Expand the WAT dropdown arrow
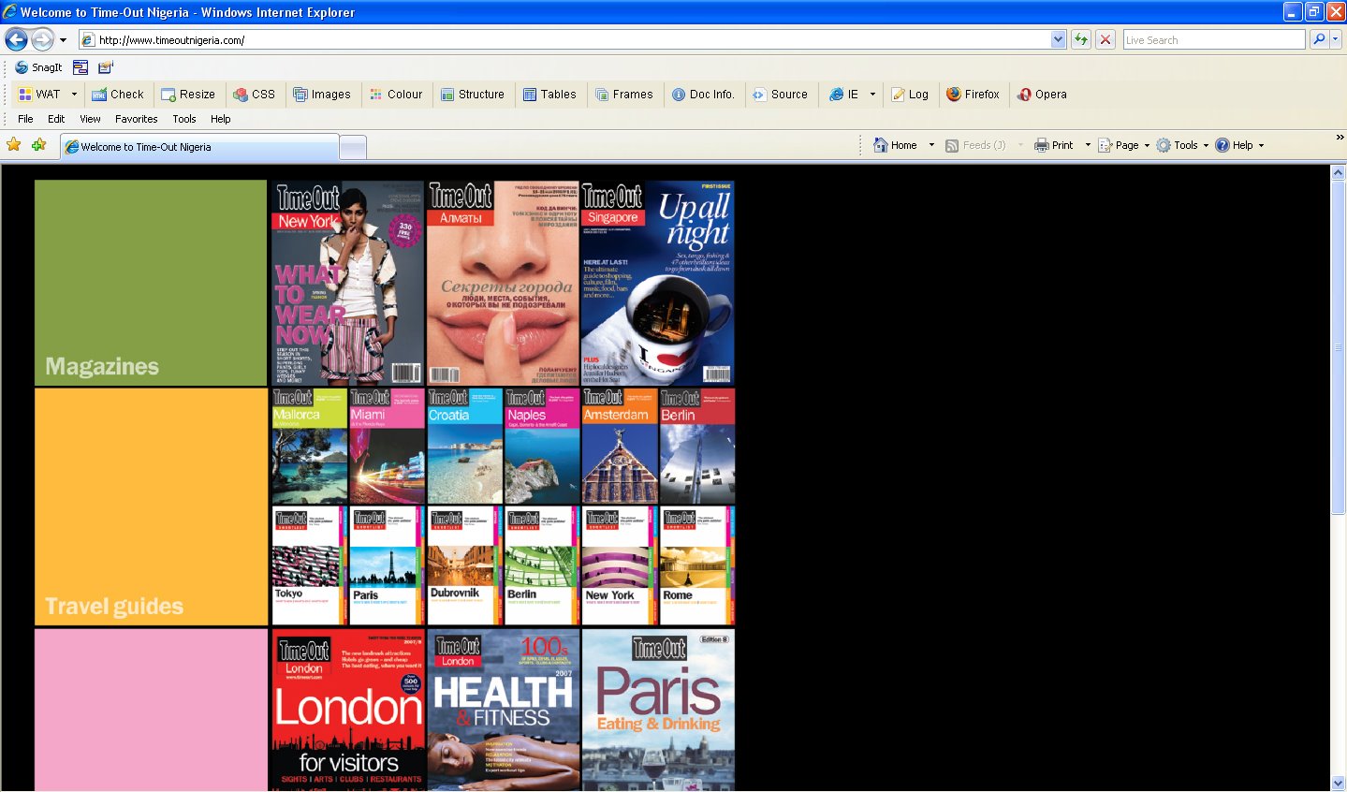The height and width of the screenshot is (792, 1347). [x=74, y=95]
